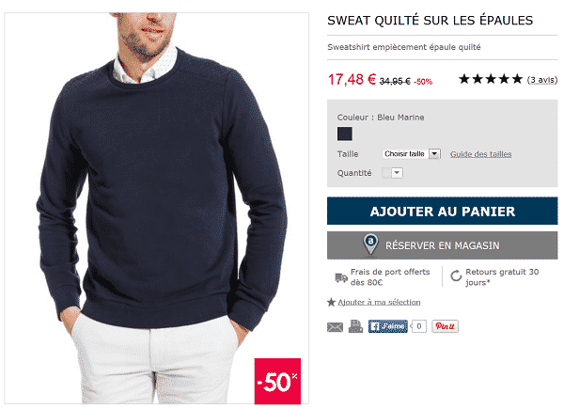Click the print page icon
This screenshot has width=564, height=409.
355,326
